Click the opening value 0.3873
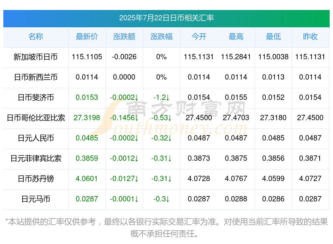333x244 pixels. (x=199, y=158)
